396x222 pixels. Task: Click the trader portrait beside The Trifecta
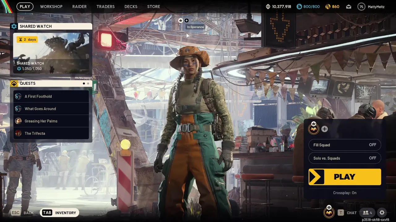(x=18, y=133)
